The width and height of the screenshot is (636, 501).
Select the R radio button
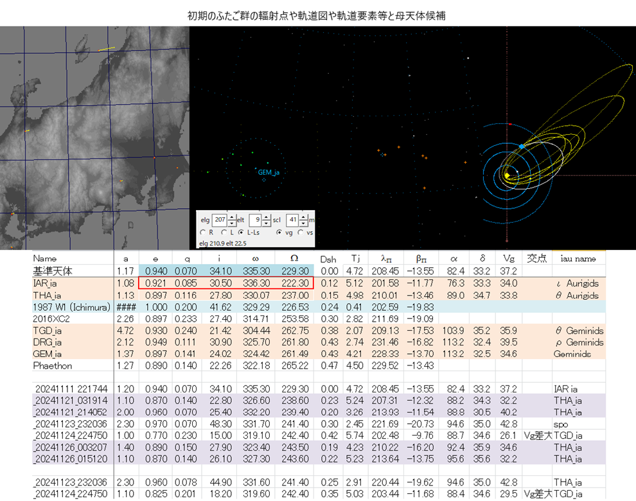(203, 232)
